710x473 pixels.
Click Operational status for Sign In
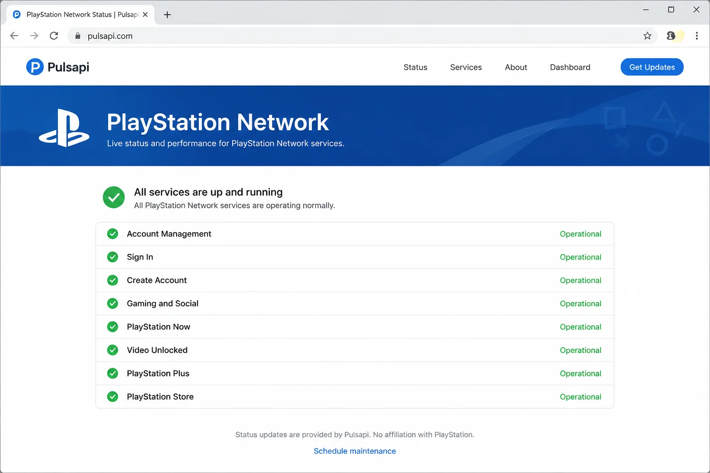pos(580,257)
